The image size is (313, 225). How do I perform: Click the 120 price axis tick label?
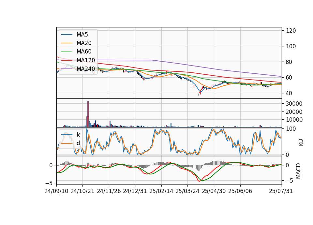point(291,31)
